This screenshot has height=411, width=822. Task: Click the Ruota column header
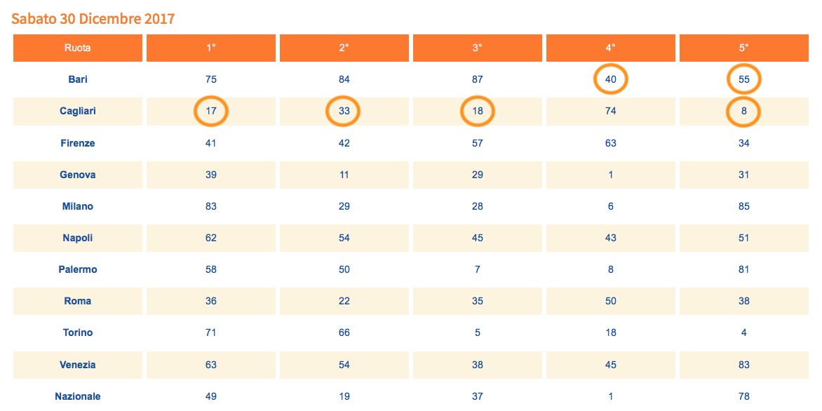[78, 48]
